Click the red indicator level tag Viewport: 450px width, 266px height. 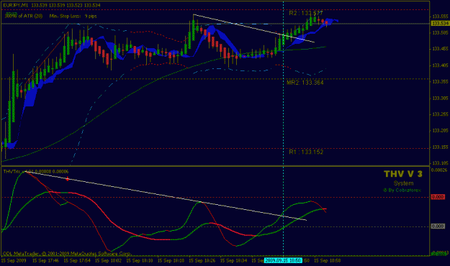point(438,197)
